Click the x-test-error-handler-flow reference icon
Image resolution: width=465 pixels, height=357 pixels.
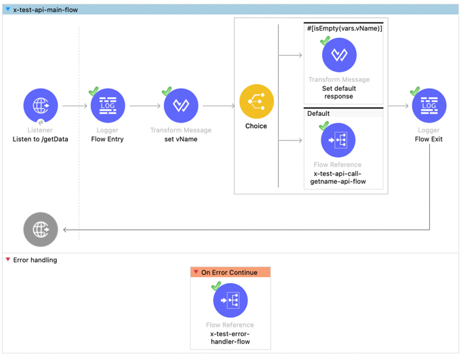click(x=230, y=300)
